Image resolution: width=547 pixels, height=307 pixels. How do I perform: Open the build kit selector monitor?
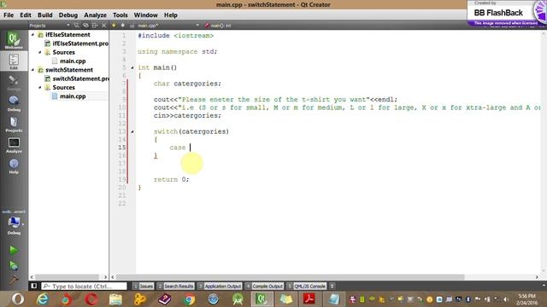(14, 223)
